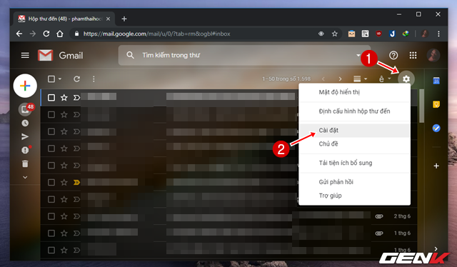Click the mail list vertical scrollbar

click(421, 106)
